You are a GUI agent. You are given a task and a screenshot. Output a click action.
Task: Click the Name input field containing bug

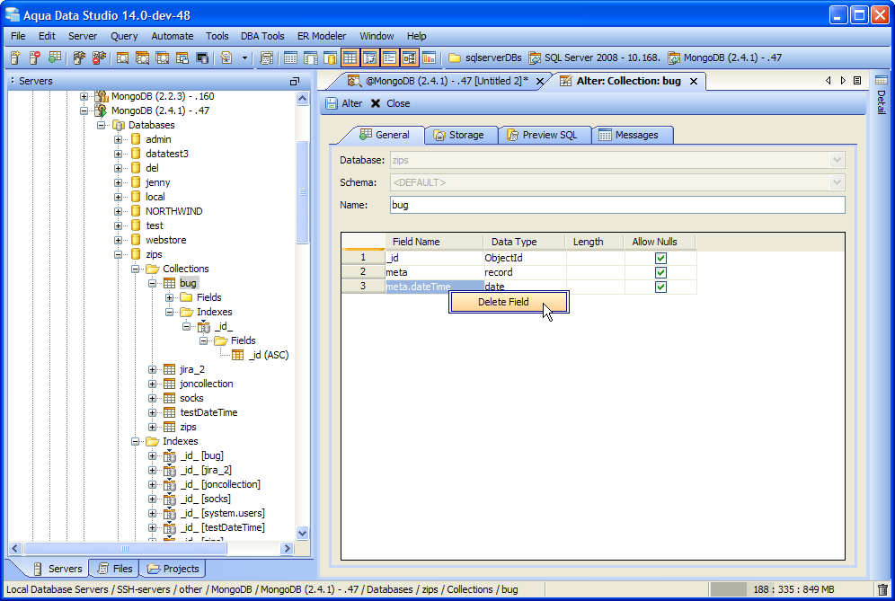point(617,205)
